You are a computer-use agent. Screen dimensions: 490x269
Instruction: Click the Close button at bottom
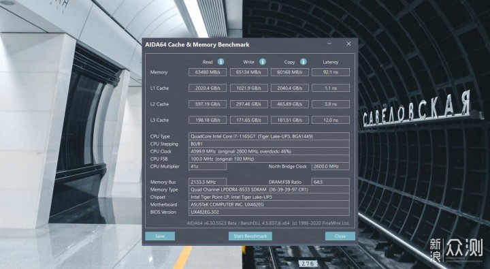[340, 236]
